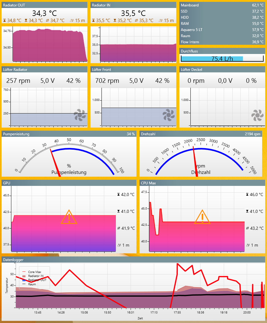
Task: Click the Raum legend entry in Datenlogger
Action: coord(32,284)
